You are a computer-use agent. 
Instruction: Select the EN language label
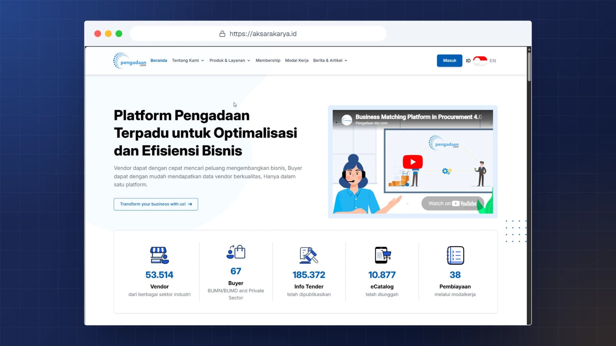coord(492,61)
